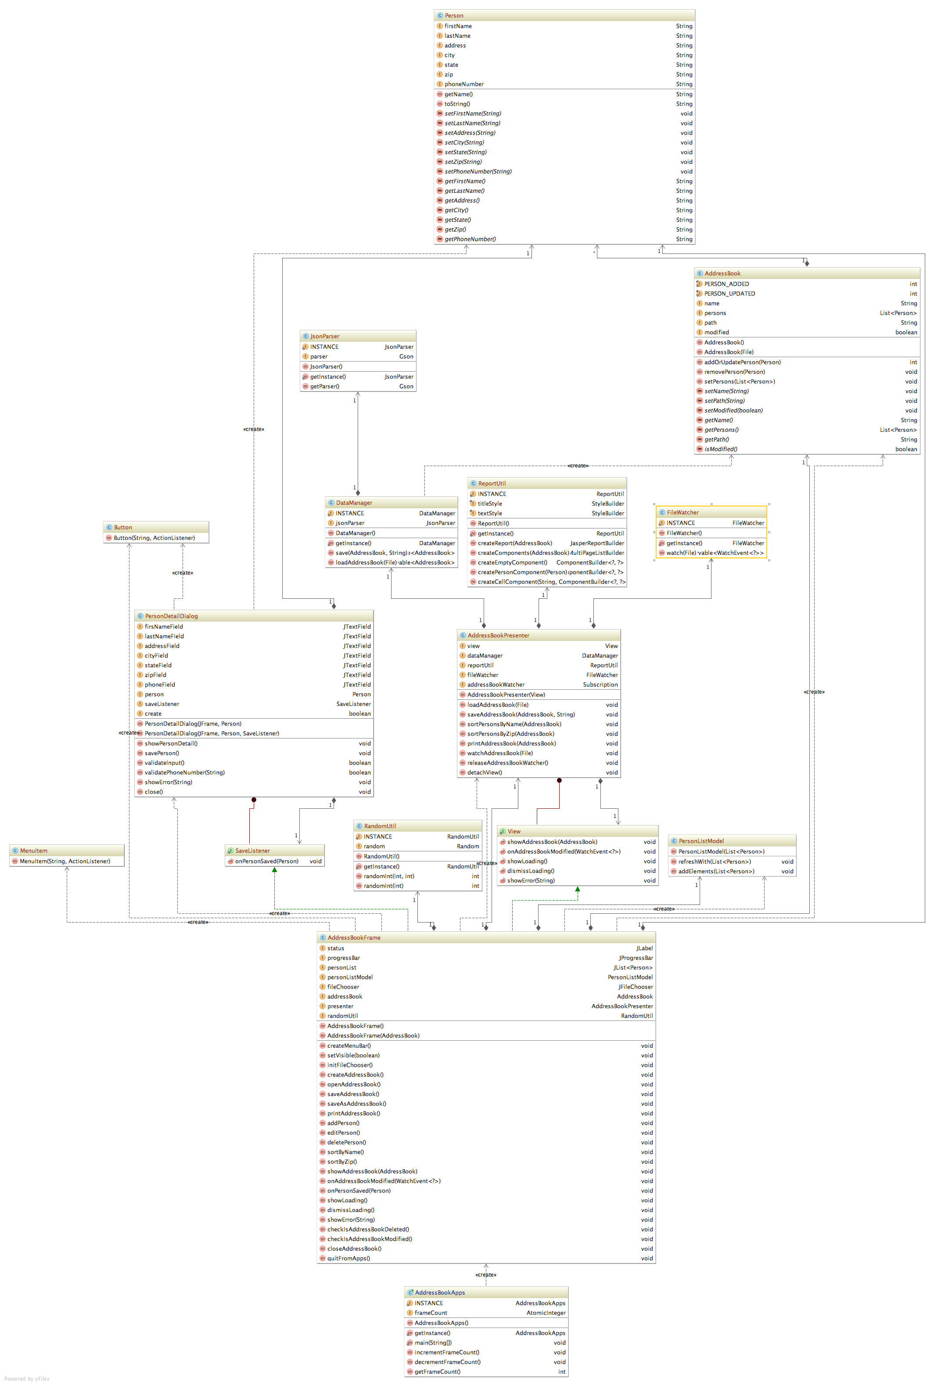The height and width of the screenshot is (1386, 934).
Task: Select the AddressBookPresenter class header
Action: [x=498, y=636]
